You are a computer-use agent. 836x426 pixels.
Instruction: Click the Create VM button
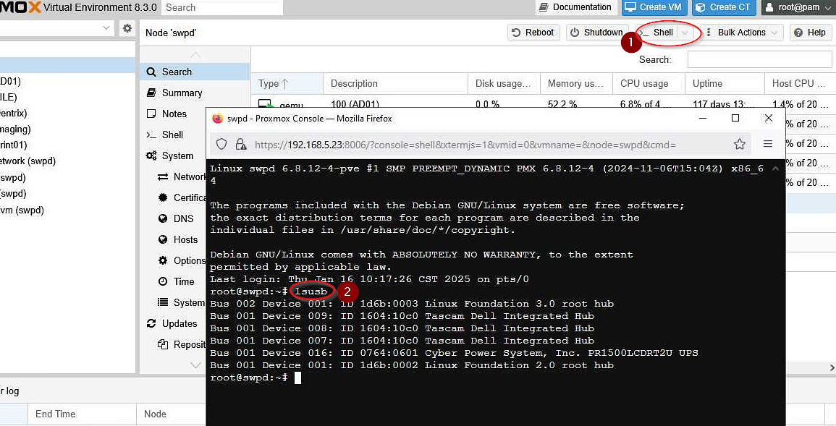[654, 7]
